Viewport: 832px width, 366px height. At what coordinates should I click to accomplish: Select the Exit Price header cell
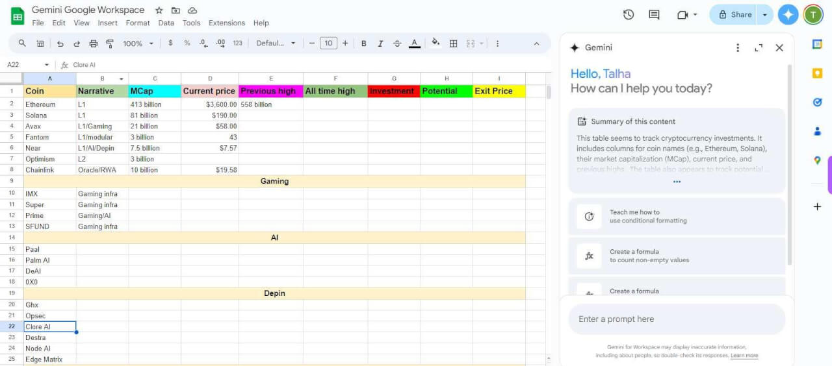[x=499, y=91]
